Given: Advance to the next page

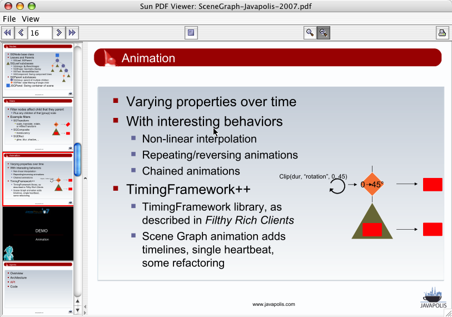Looking at the screenshot, I should coord(59,33).
